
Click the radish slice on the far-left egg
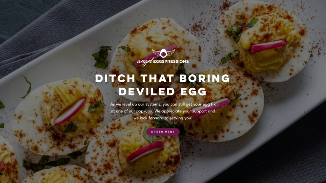(70, 111)
